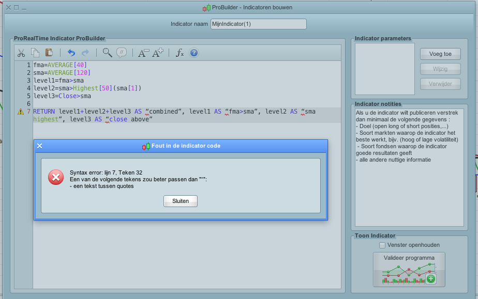Click the disabled Wijzig button
The image size is (478, 299).
coord(440,69)
